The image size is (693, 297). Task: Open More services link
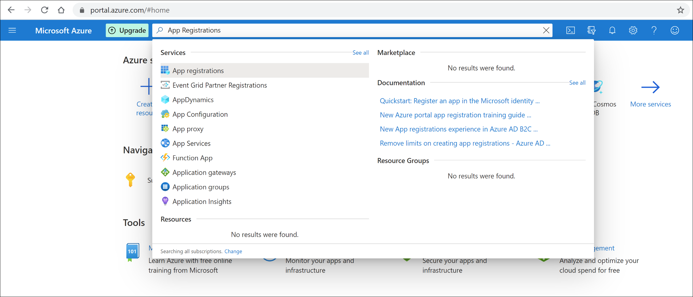click(x=650, y=104)
